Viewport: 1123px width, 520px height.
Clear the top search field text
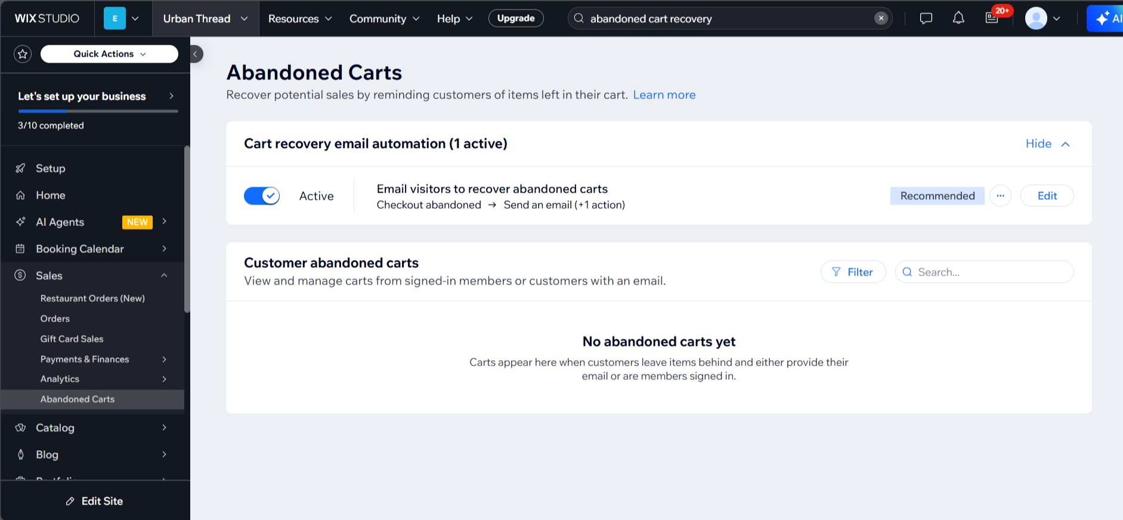coord(881,18)
